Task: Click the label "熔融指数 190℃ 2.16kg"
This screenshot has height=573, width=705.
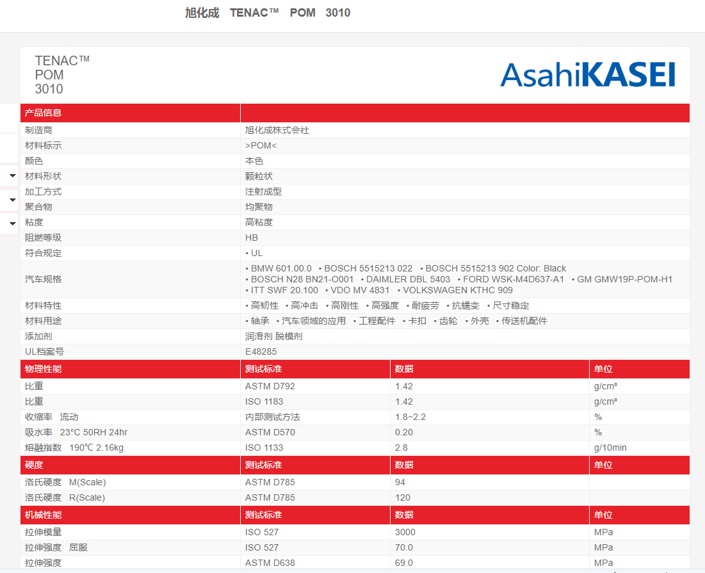Action: [x=74, y=448]
